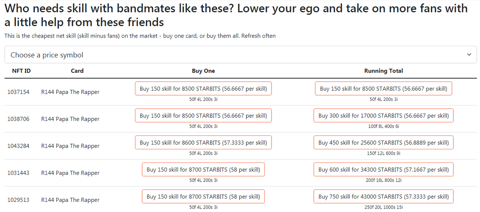Image resolution: width=480 pixels, height=212 pixels.
Task: Click the Running Total column header
Action: [x=384, y=71]
